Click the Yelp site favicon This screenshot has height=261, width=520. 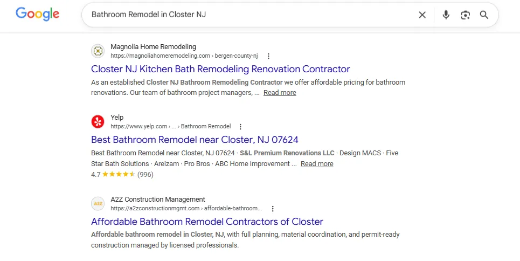click(98, 122)
